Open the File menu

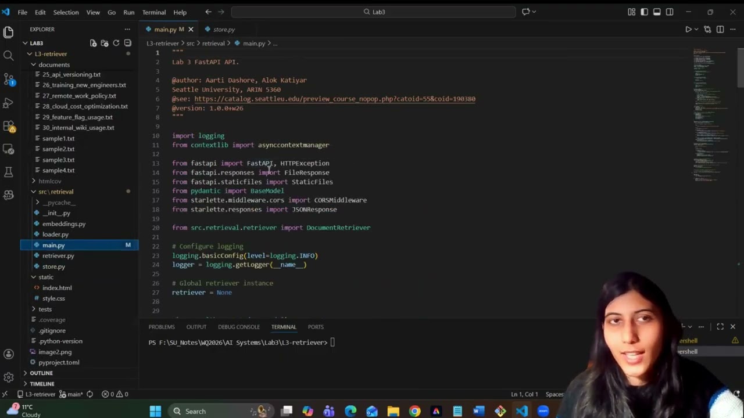coord(22,12)
